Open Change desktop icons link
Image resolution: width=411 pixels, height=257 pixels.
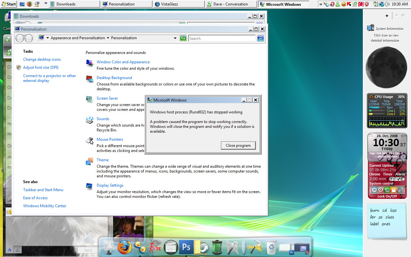coord(42,59)
